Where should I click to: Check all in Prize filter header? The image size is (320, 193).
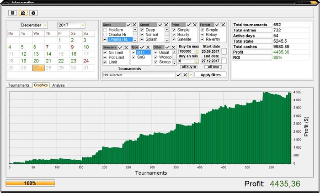click(x=189, y=25)
